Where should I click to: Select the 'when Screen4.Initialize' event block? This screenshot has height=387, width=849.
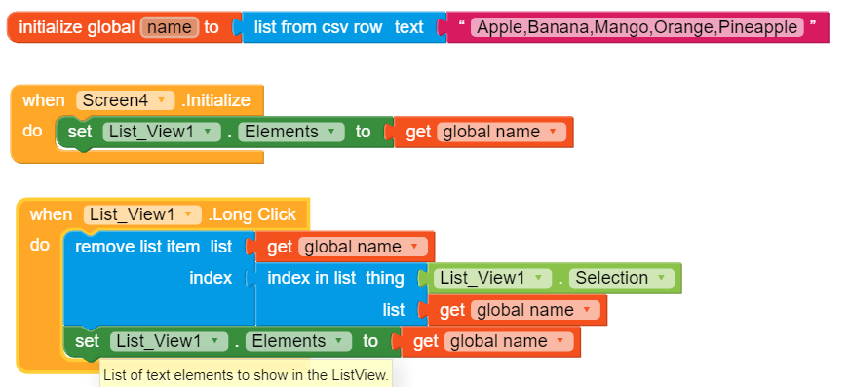[x=137, y=100]
